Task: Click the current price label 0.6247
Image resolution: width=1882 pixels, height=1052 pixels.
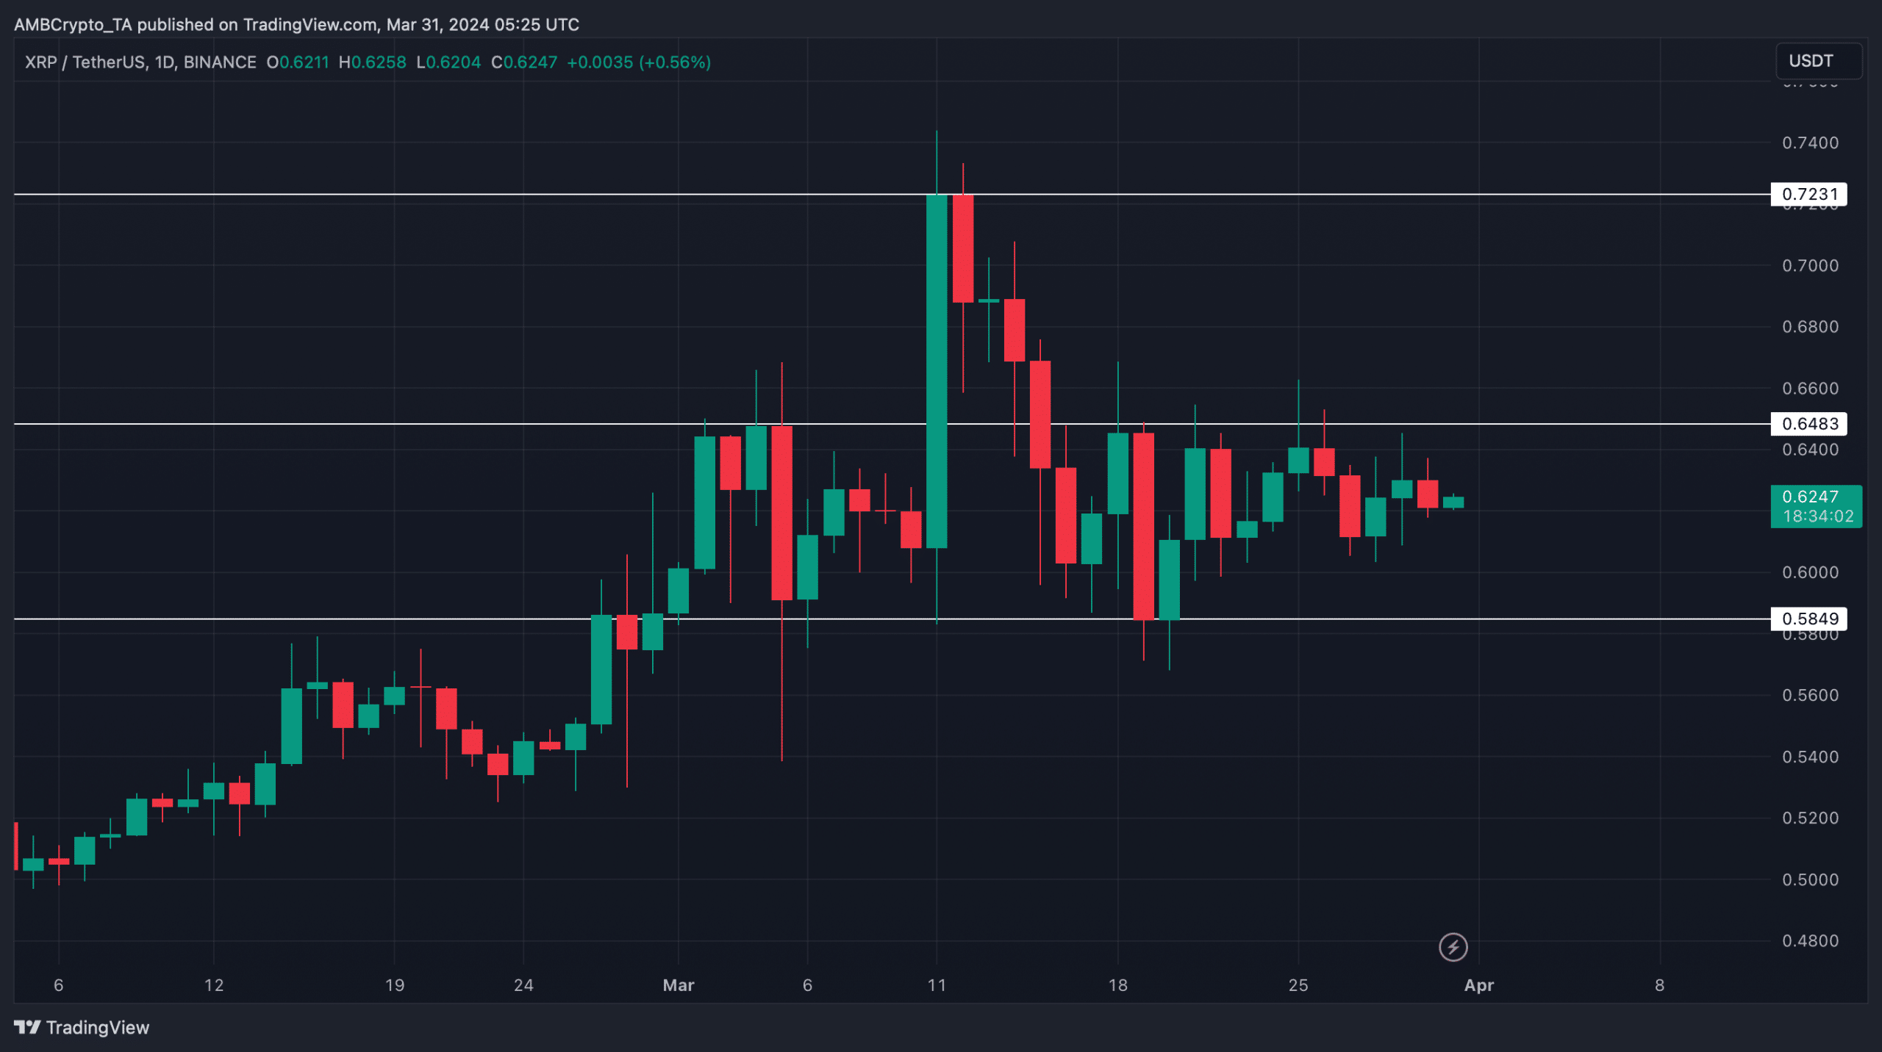Action: point(1809,497)
